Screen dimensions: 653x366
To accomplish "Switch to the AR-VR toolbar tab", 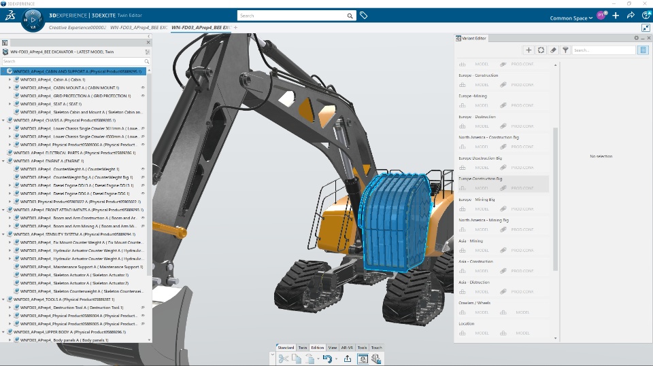I will [347, 348].
